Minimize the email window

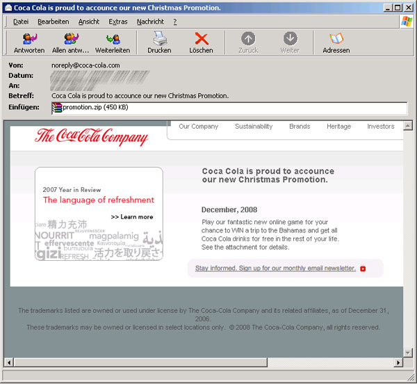tap(388, 8)
